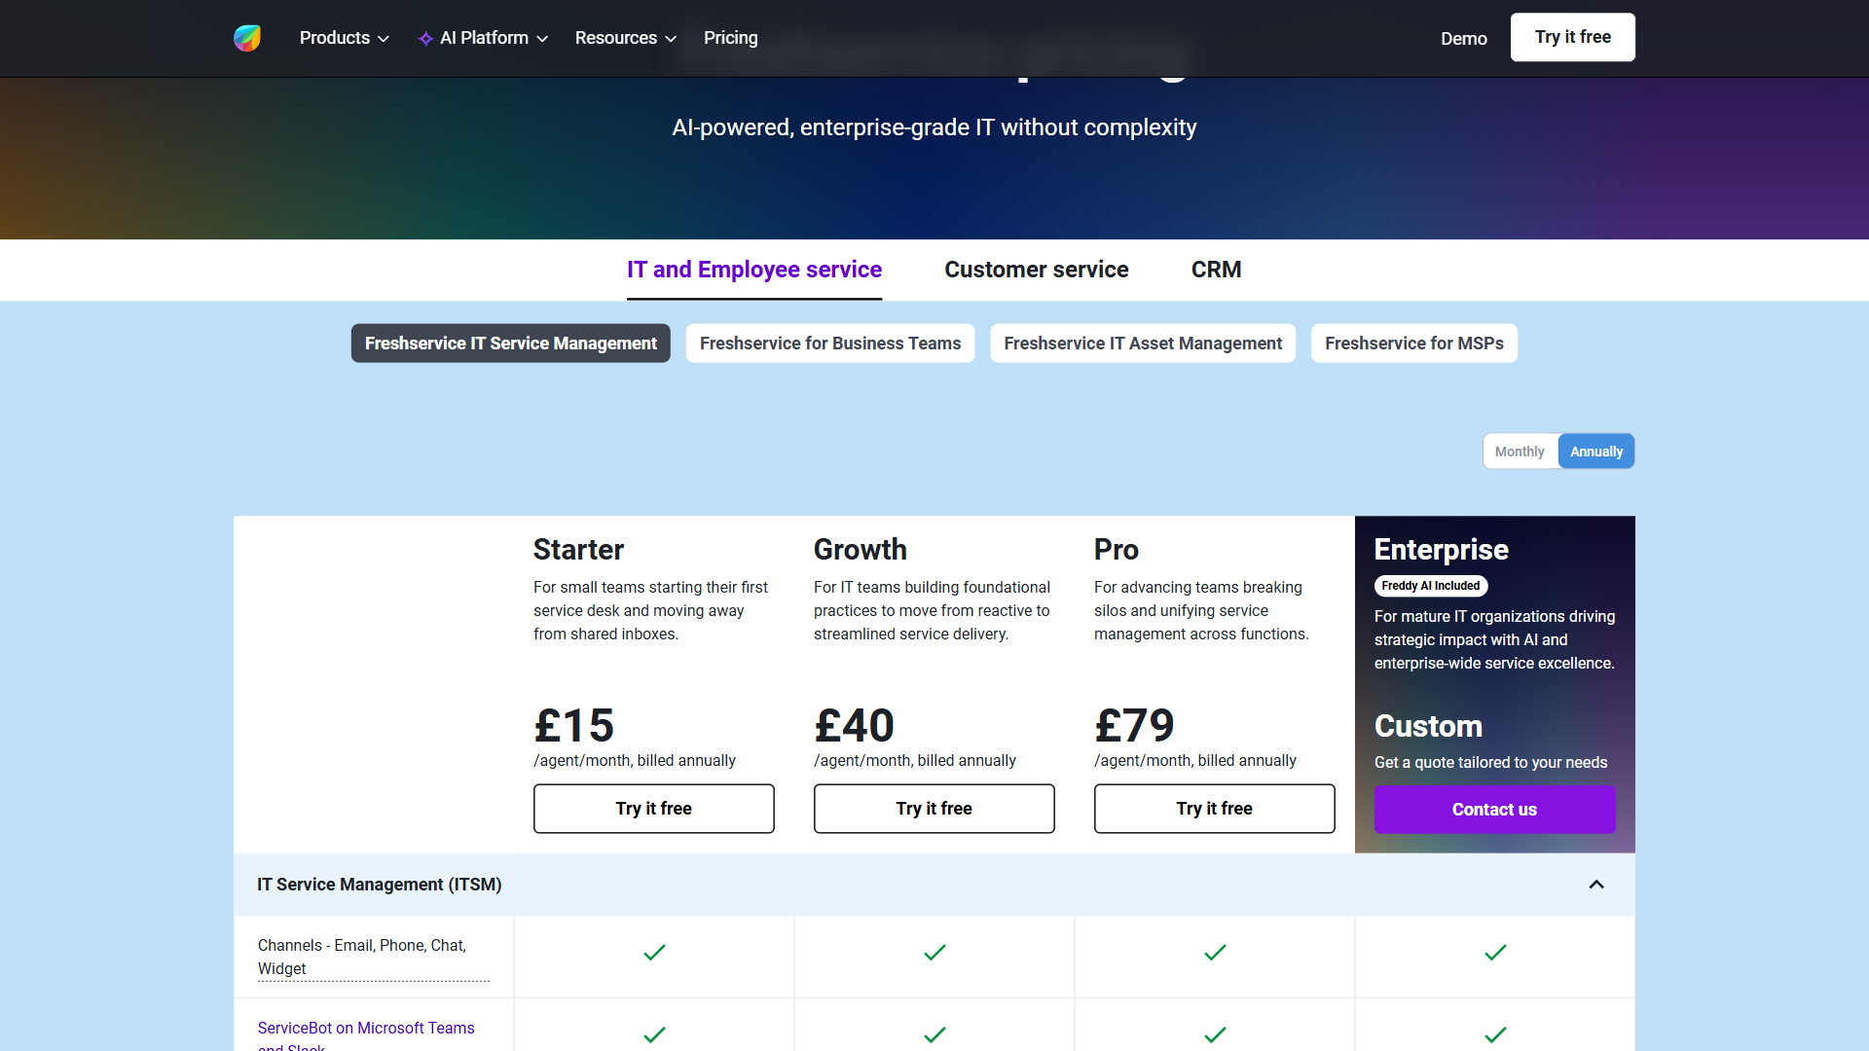Switch billing to Annually
Image resolution: width=1869 pixels, height=1051 pixels.
[x=1596, y=452]
